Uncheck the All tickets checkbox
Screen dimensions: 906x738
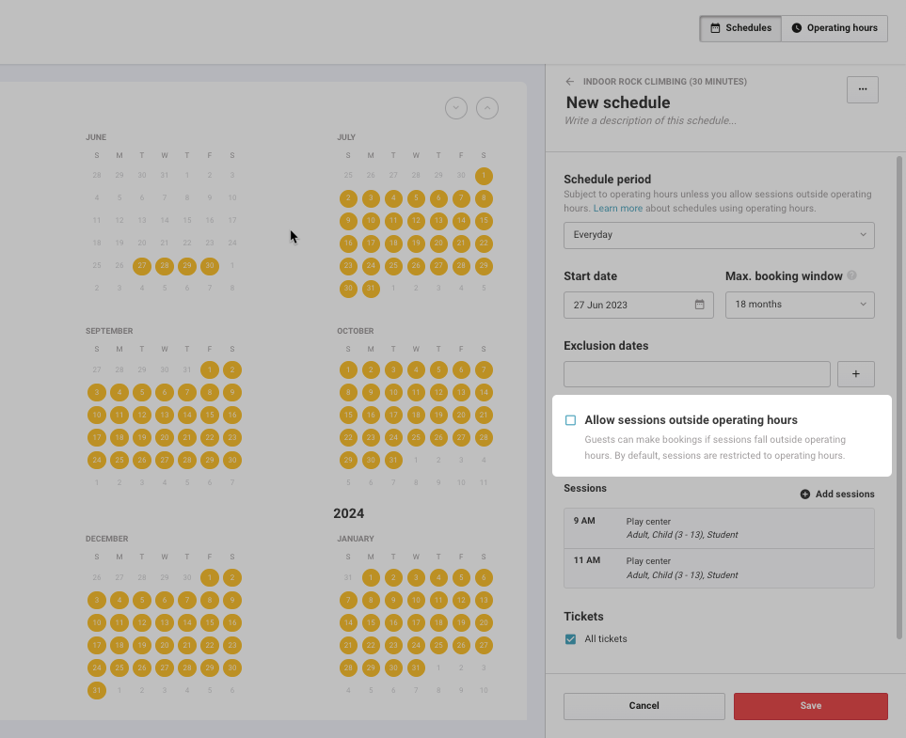pyautogui.click(x=570, y=638)
